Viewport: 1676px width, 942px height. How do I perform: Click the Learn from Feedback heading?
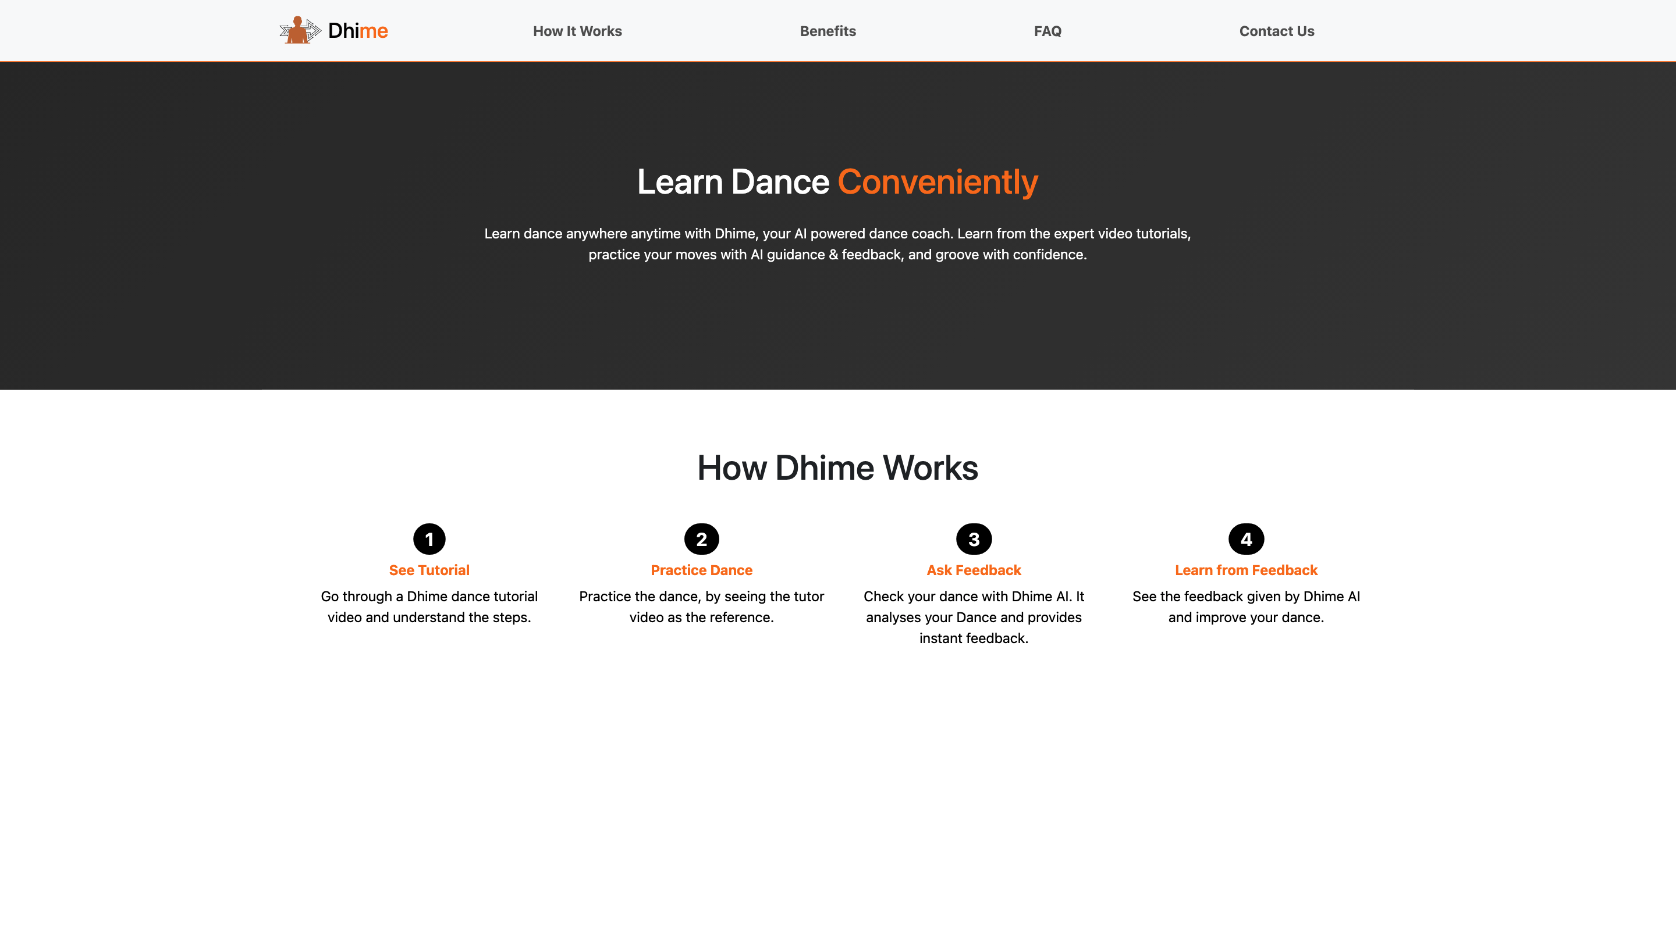coord(1246,570)
